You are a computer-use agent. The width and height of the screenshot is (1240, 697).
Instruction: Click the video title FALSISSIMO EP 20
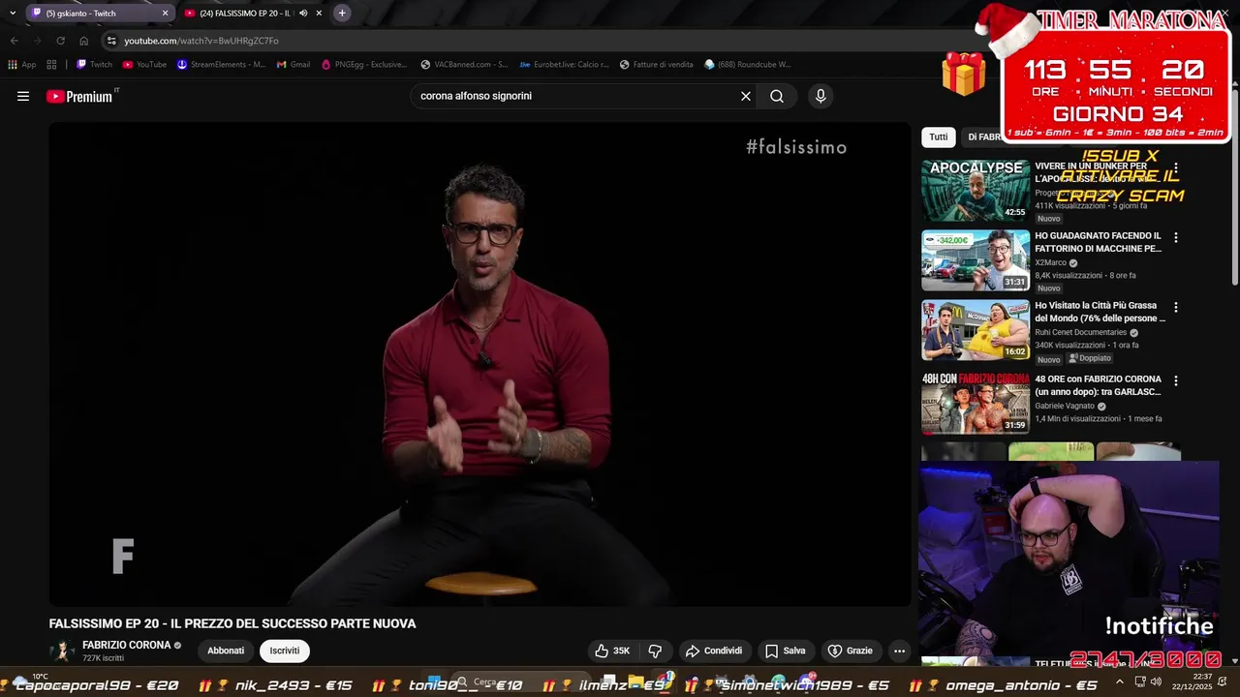pos(232,623)
